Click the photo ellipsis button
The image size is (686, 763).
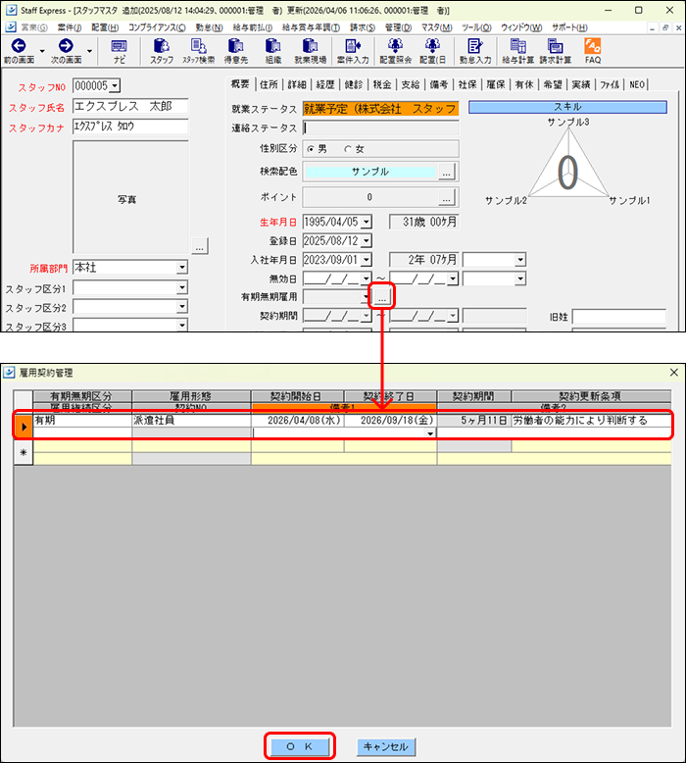[200, 246]
